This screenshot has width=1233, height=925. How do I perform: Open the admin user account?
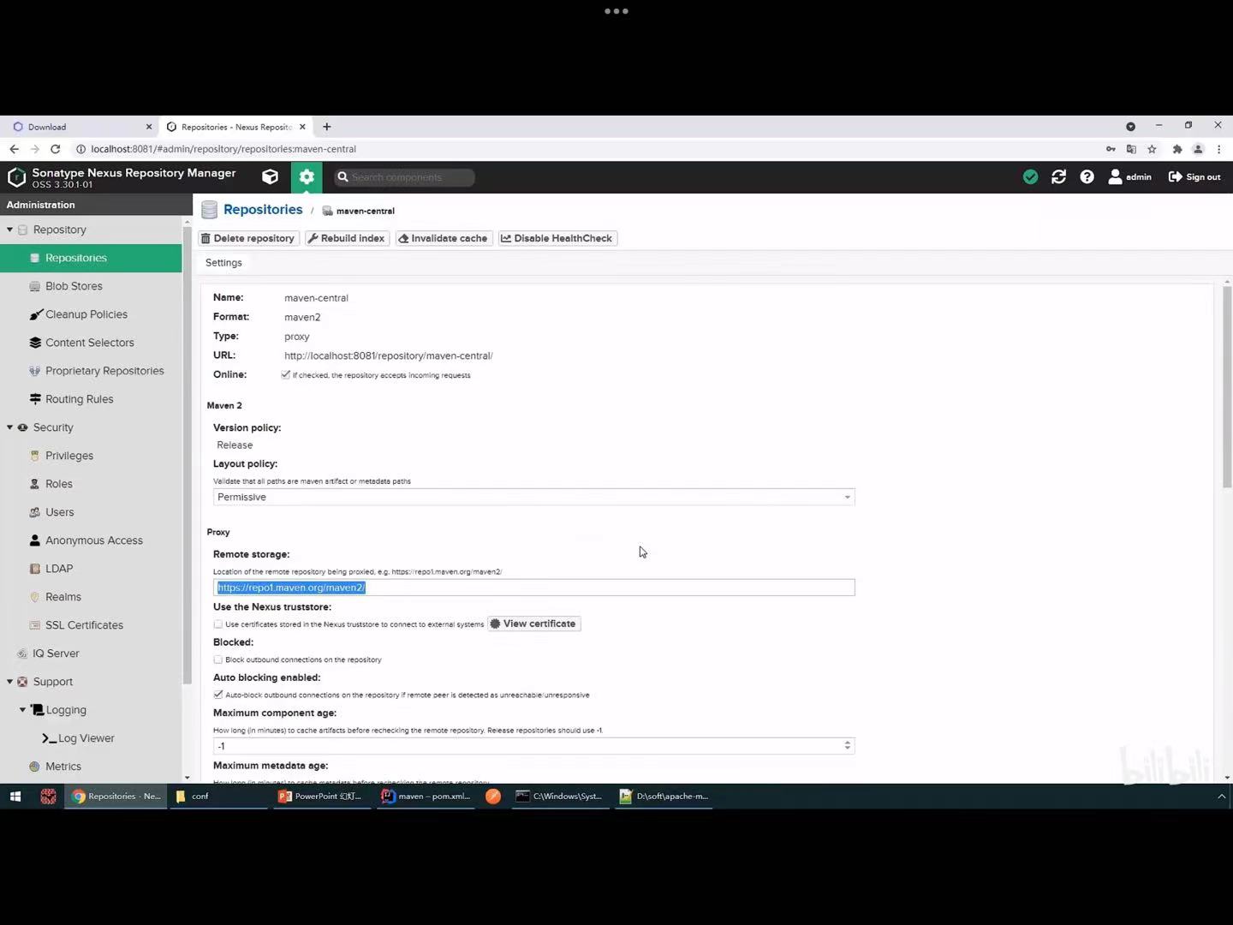click(1130, 177)
